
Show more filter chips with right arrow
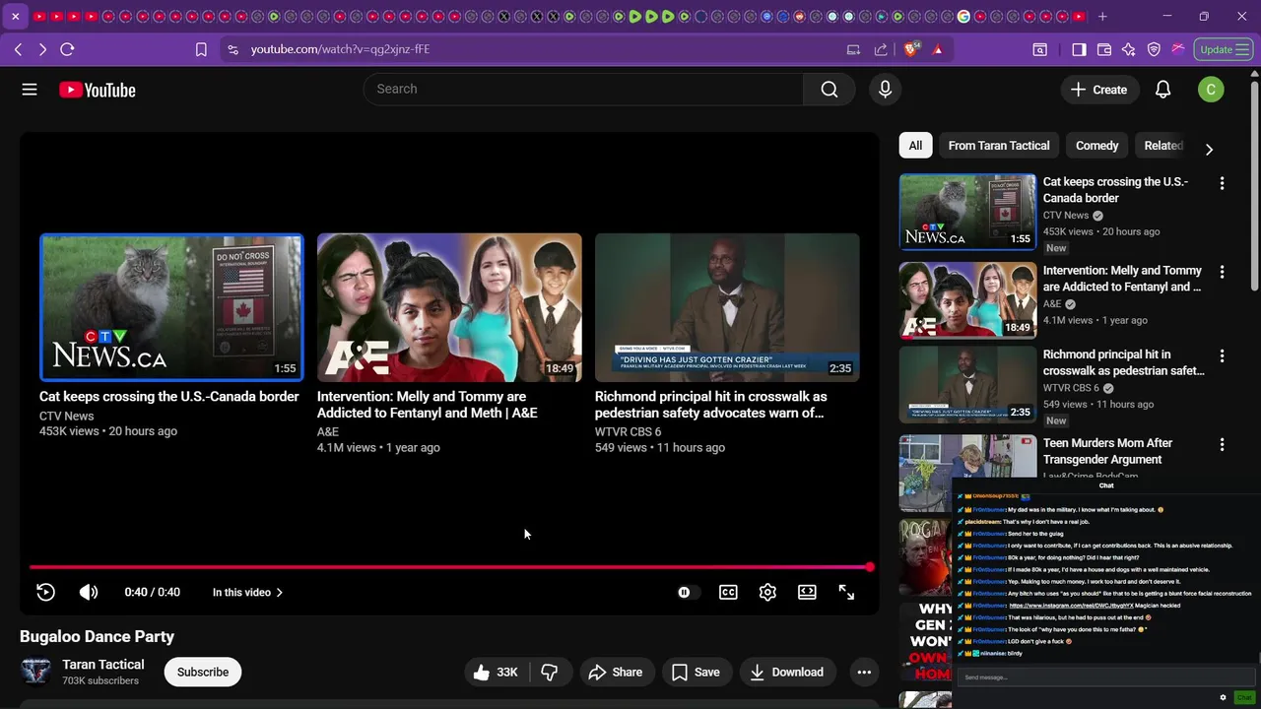[x=1209, y=150]
